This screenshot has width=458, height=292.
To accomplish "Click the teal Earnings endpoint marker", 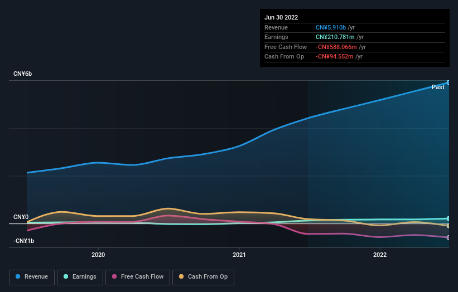I will coord(449,218).
